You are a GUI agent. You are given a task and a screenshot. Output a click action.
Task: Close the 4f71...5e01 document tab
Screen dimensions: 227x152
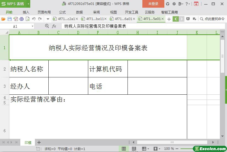(x=162, y=19)
